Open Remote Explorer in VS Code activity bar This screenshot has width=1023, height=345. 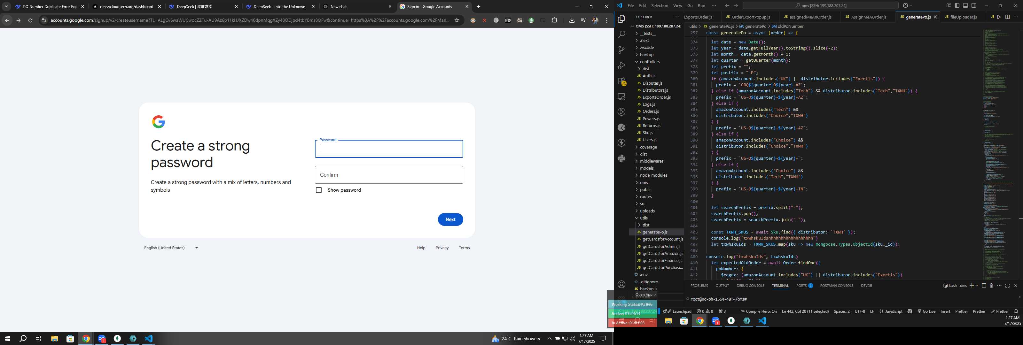[621, 96]
